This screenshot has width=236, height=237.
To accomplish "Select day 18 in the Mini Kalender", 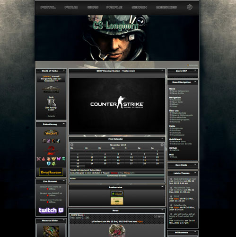I will (105, 160).
